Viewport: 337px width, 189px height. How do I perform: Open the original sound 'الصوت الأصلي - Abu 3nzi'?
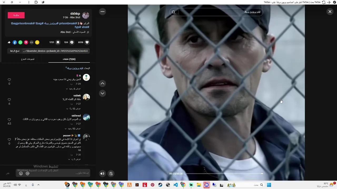73,32
